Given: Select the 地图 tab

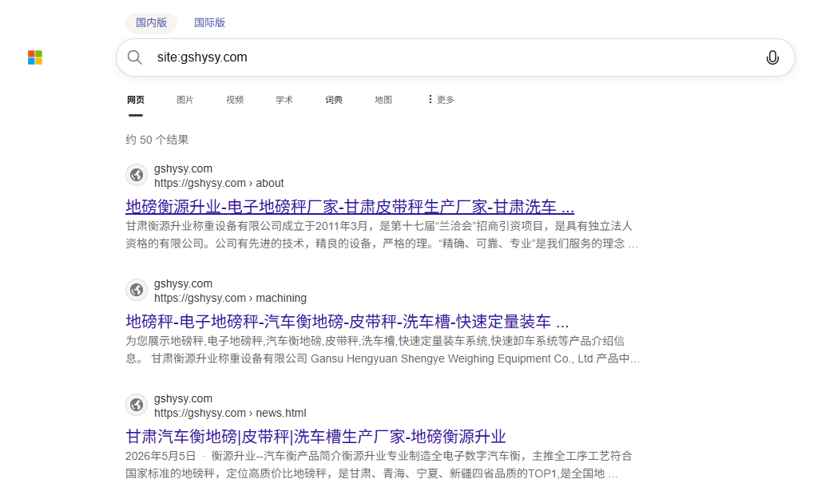Looking at the screenshot, I should tap(383, 99).
